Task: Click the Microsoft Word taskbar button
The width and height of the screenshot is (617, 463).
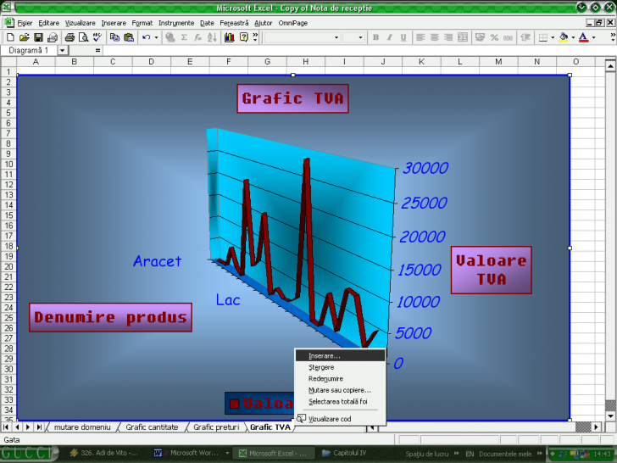Action: click(x=189, y=453)
